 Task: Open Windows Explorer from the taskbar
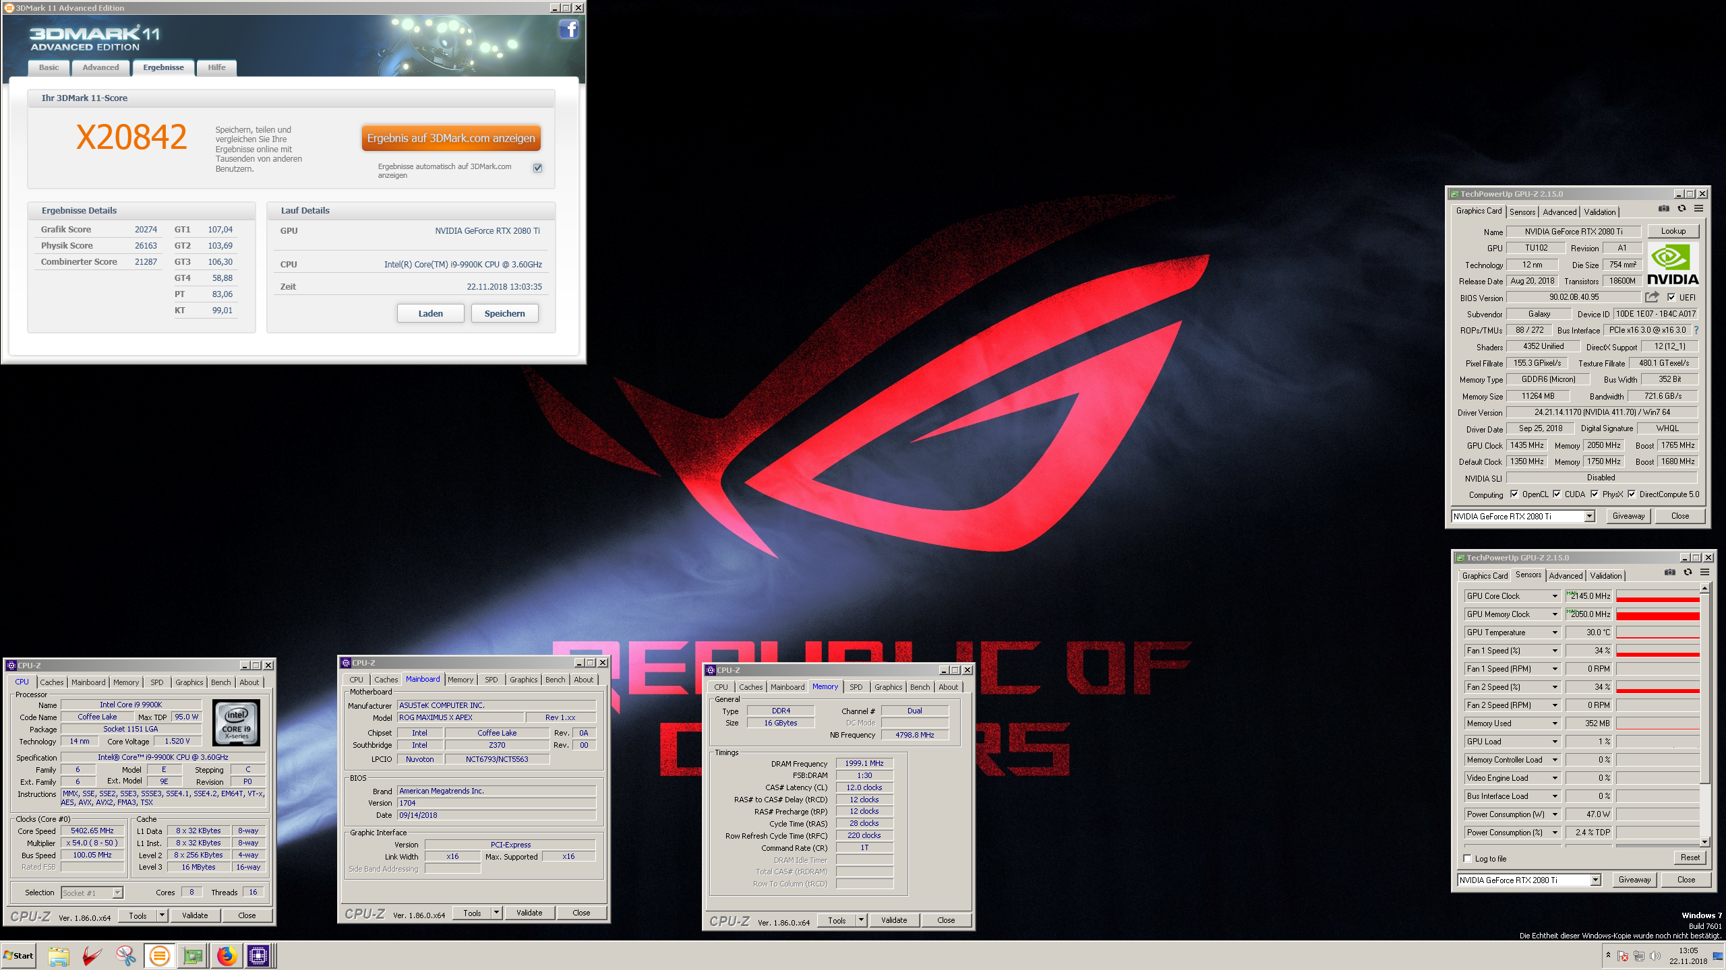tap(59, 956)
